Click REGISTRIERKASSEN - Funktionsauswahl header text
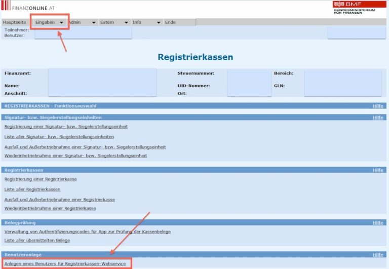The height and width of the screenshot is (269, 389). [50, 106]
